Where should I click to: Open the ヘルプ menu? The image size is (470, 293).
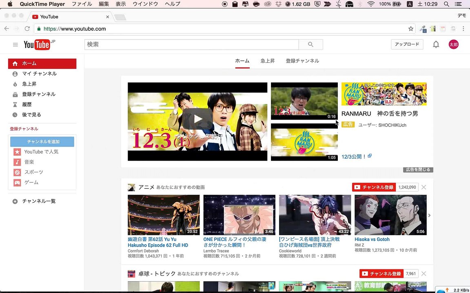(172, 4)
